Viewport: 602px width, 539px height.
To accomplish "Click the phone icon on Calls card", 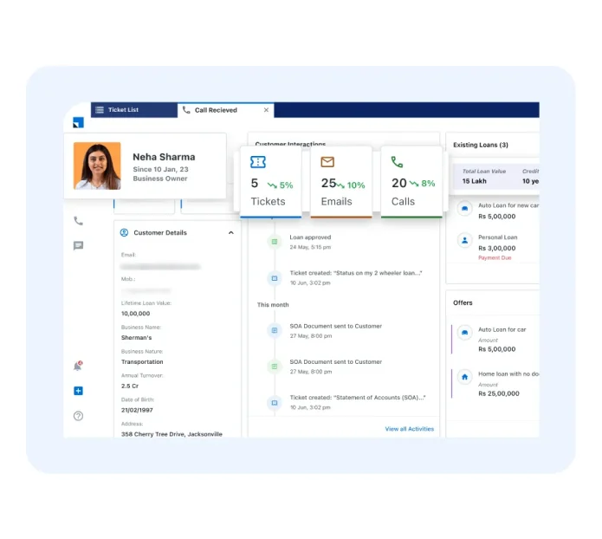I will point(397,162).
